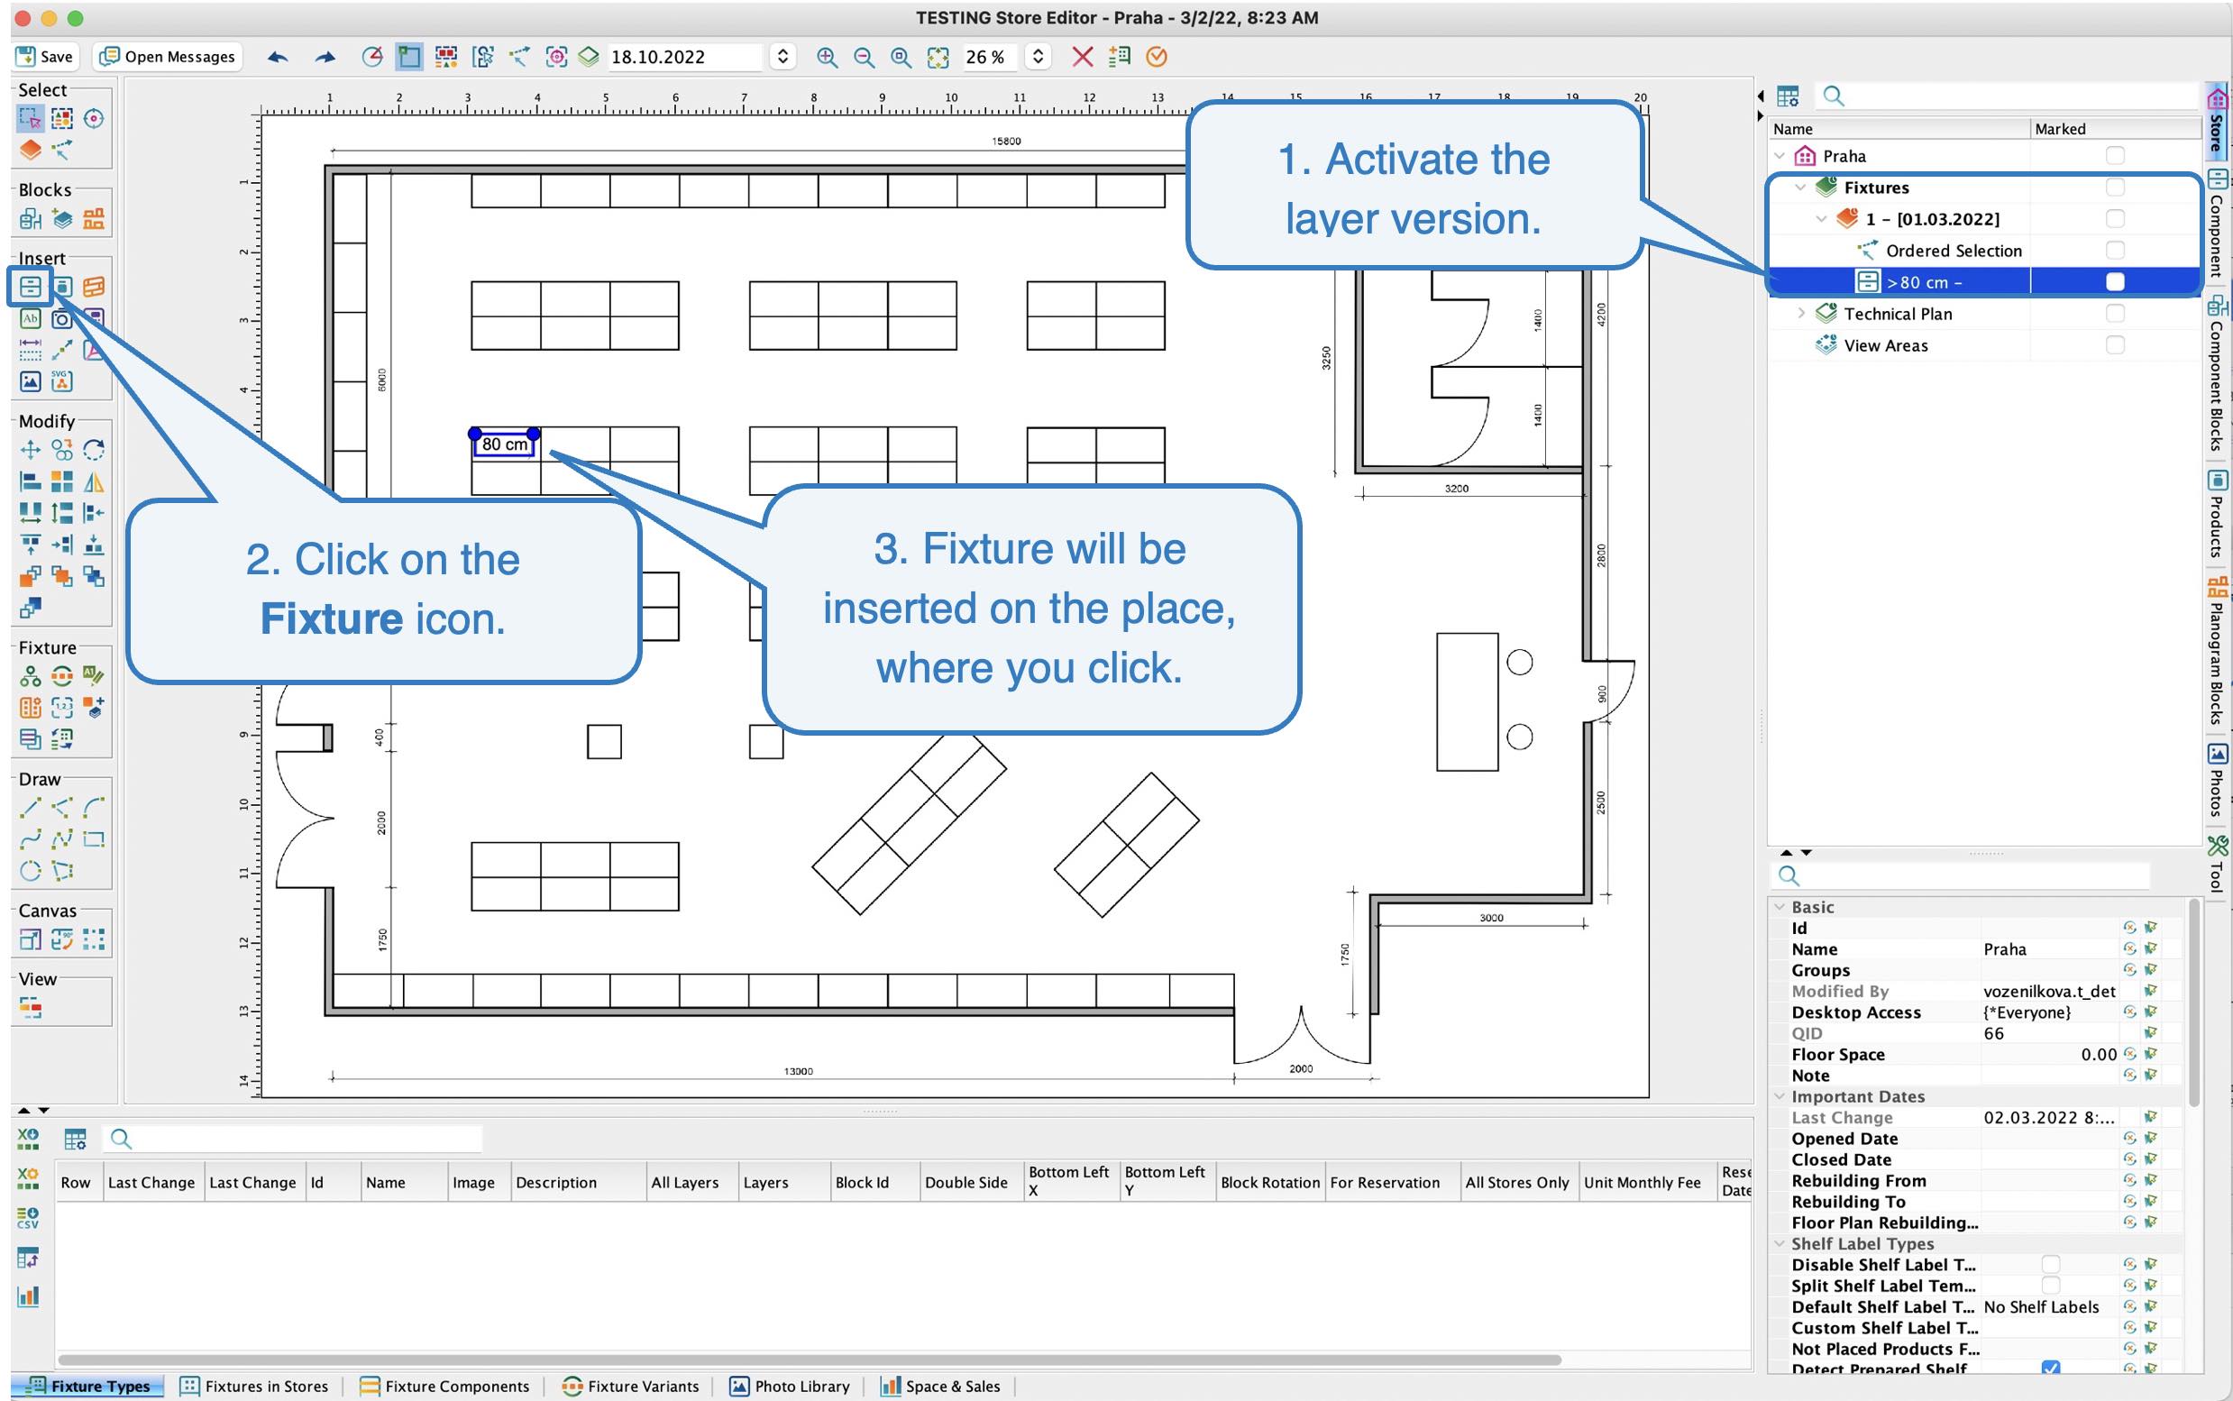Switch to the Fixture Components tab
Viewport: 2233px width, 1401px height.
coord(444,1387)
